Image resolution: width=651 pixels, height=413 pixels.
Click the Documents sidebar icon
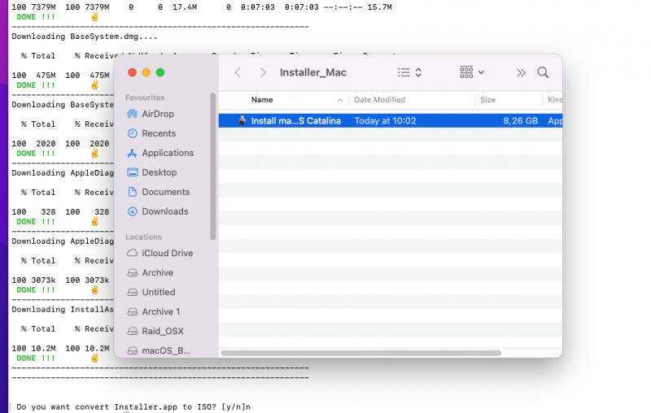point(132,192)
